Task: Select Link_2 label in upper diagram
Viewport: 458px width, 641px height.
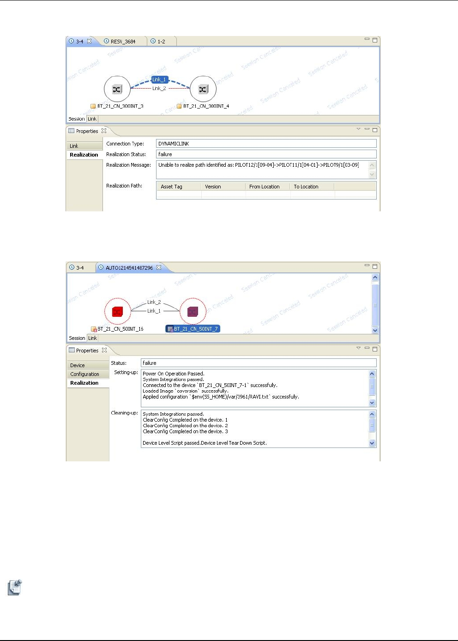Action: pos(159,88)
